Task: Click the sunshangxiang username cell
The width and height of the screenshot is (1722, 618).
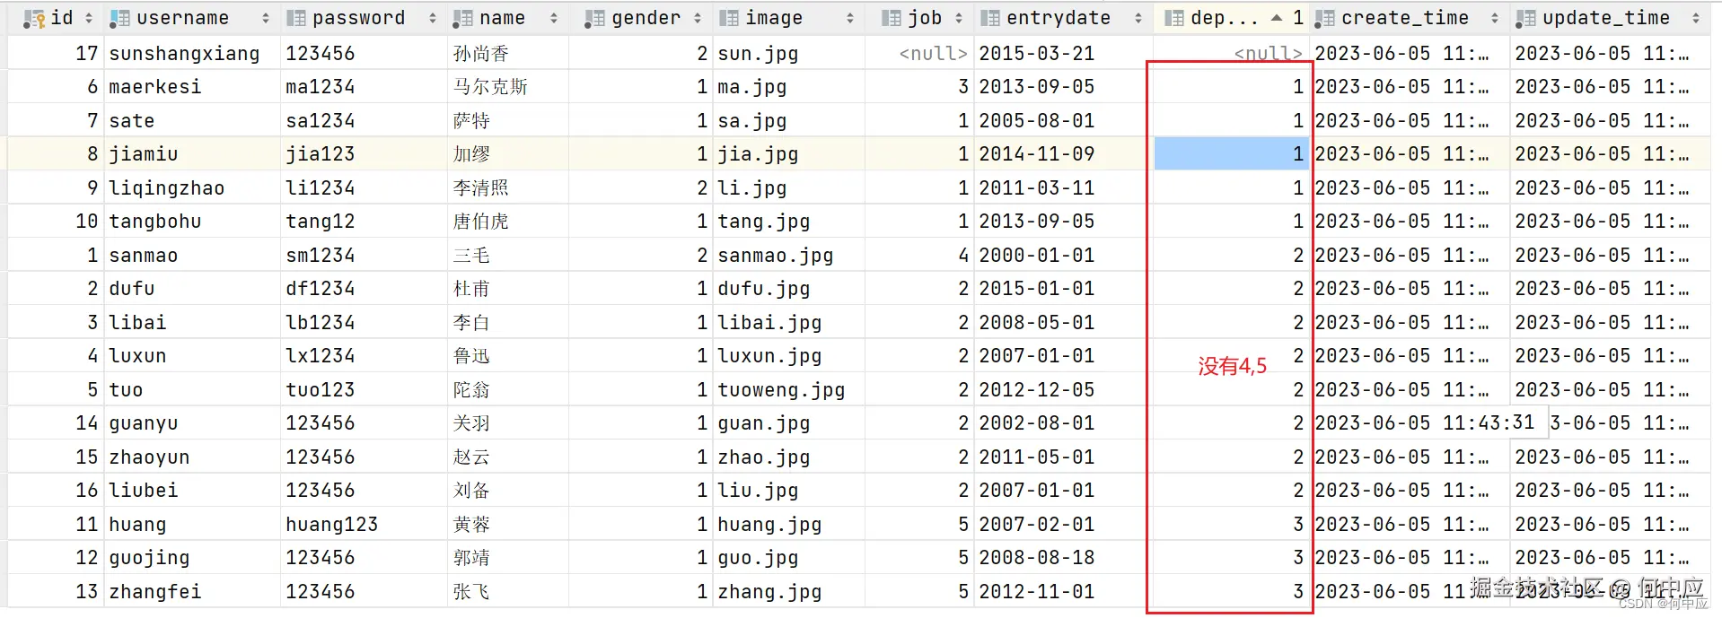Action: coord(192,54)
